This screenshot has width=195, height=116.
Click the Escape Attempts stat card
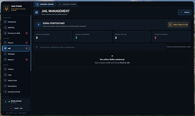(x=172, y=37)
